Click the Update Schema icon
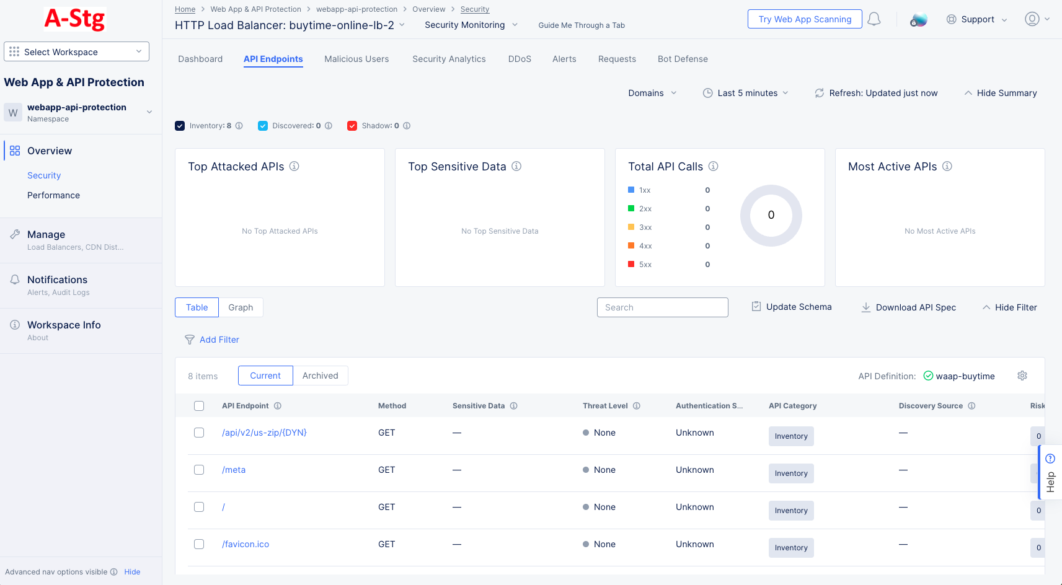Screen dimensions: 1062x585 (x=756, y=306)
